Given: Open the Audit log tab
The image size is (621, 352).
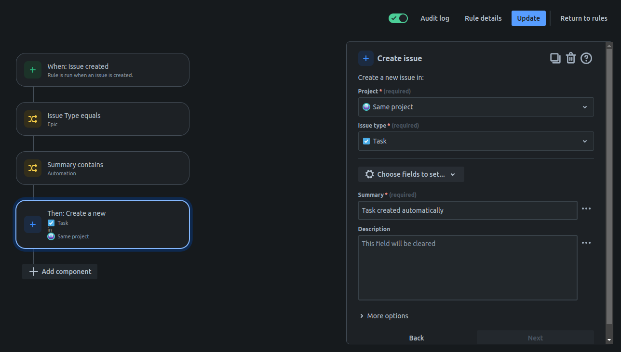Looking at the screenshot, I should pyautogui.click(x=435, y=18).
